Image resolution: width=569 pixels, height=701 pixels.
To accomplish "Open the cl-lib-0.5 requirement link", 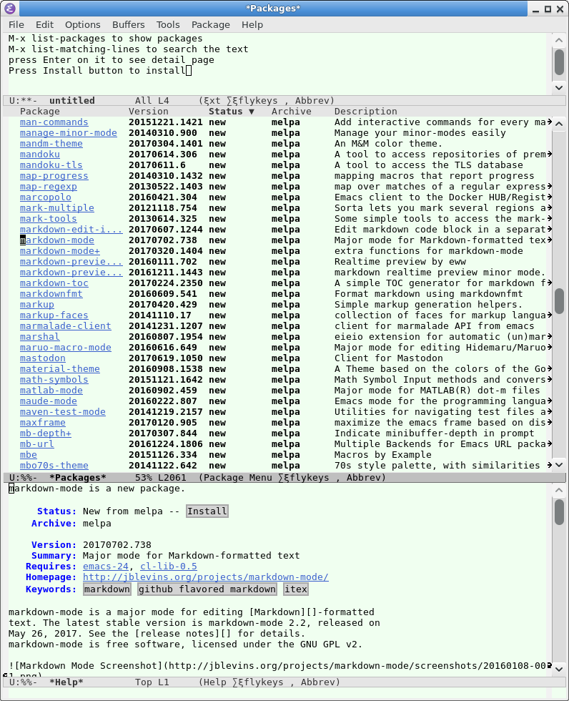I will click(x=169, y=567).
